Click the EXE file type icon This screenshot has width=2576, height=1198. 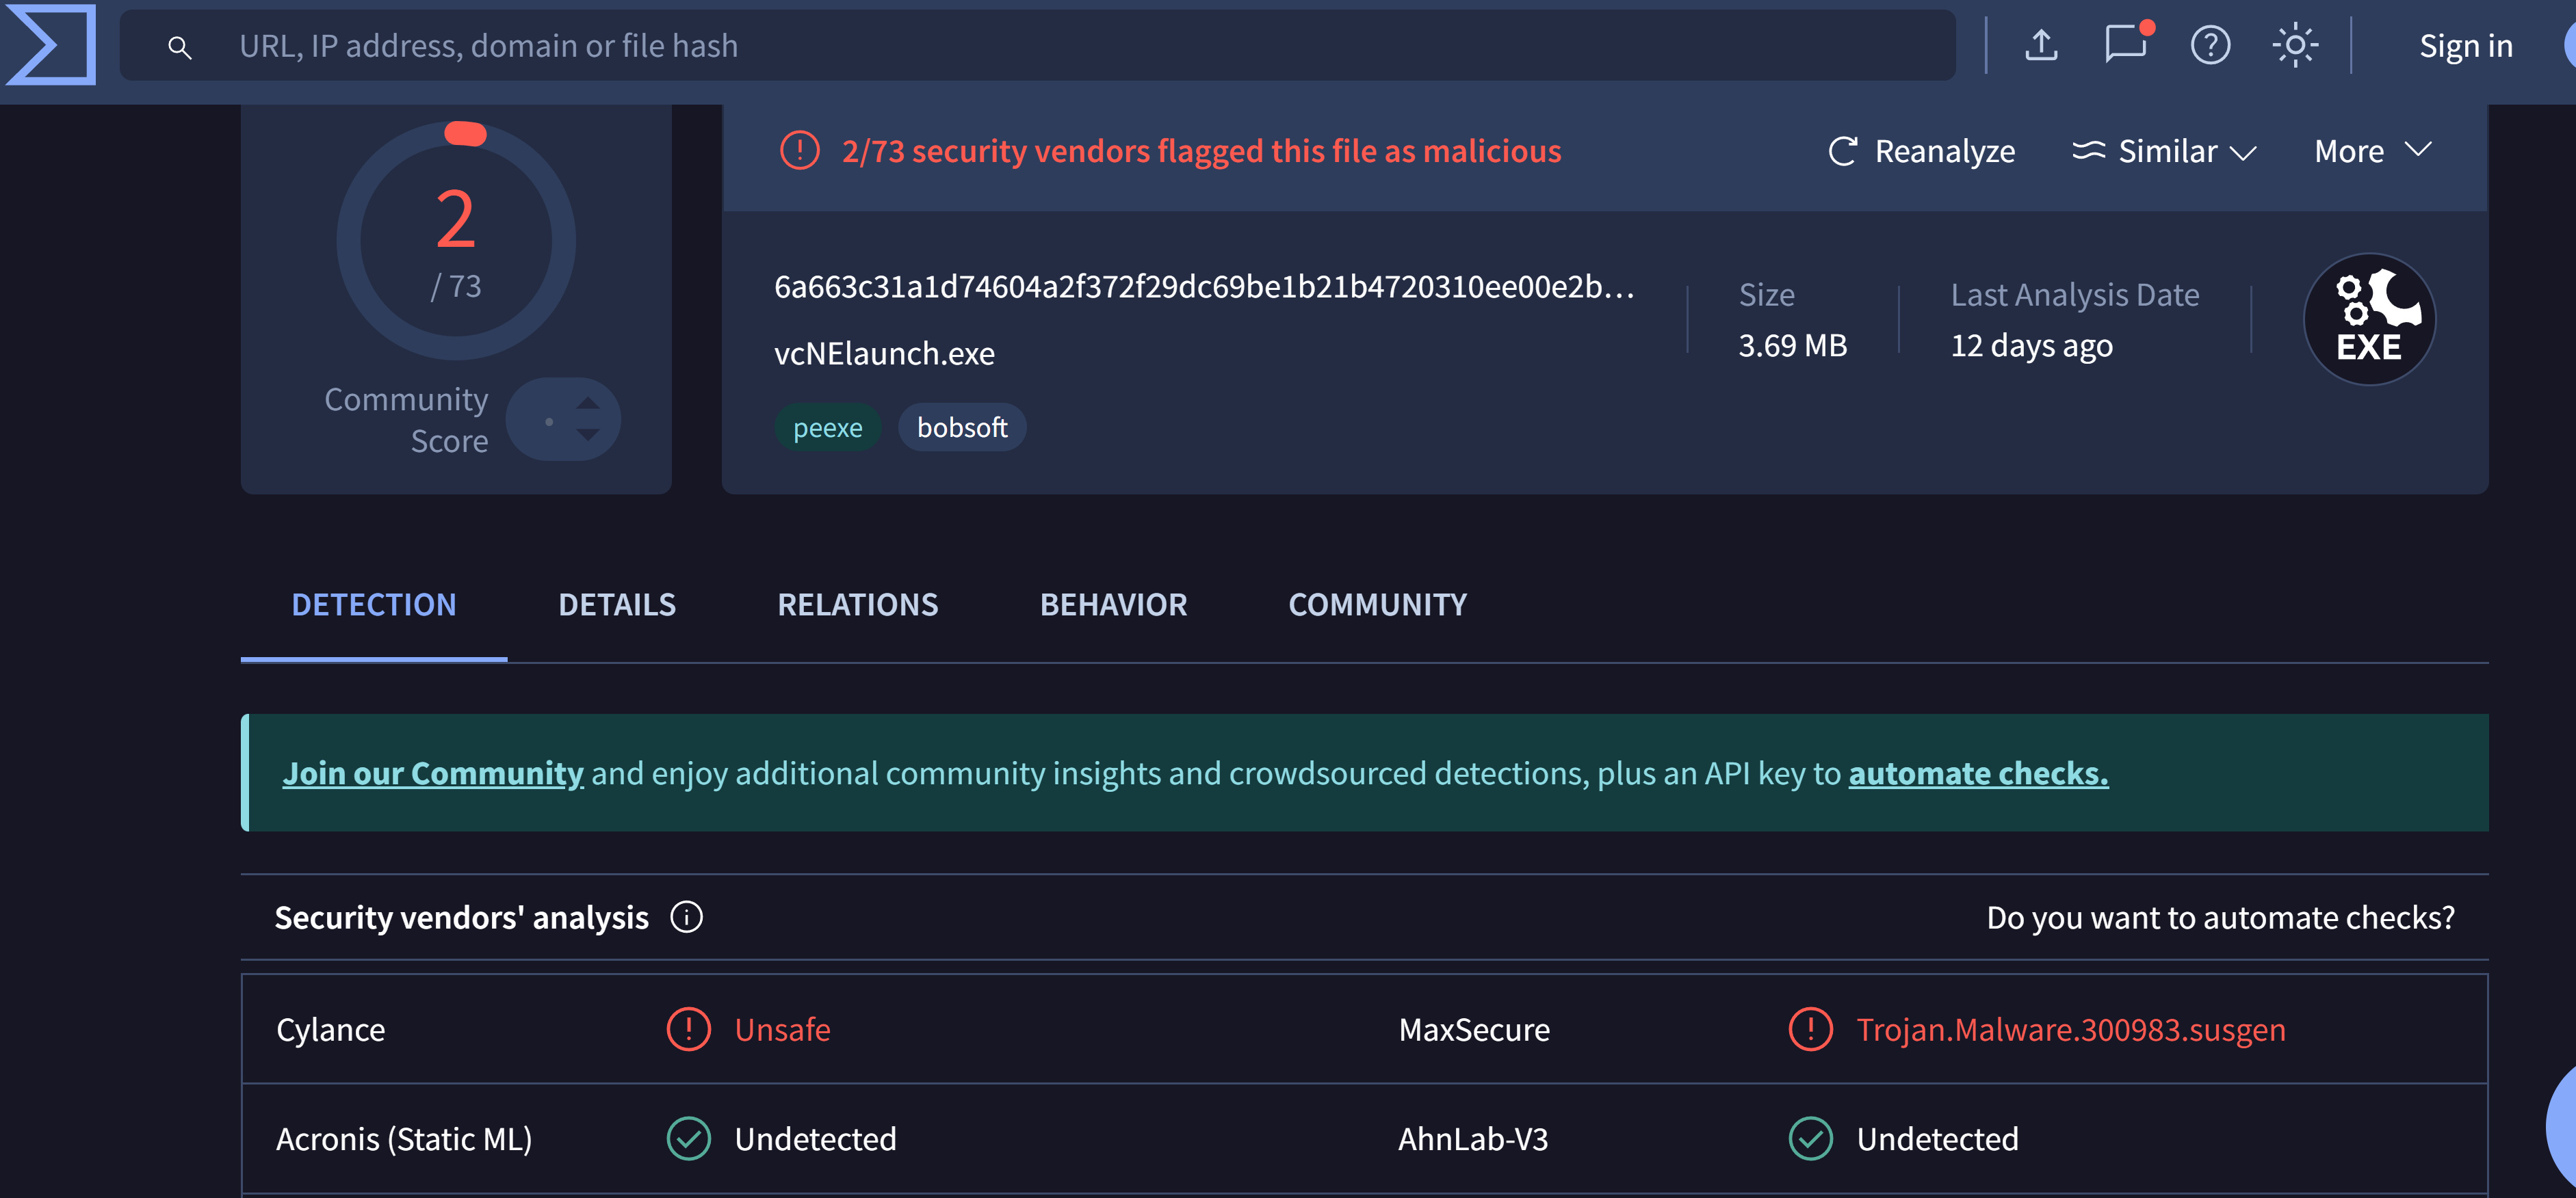coord(2369,319)
